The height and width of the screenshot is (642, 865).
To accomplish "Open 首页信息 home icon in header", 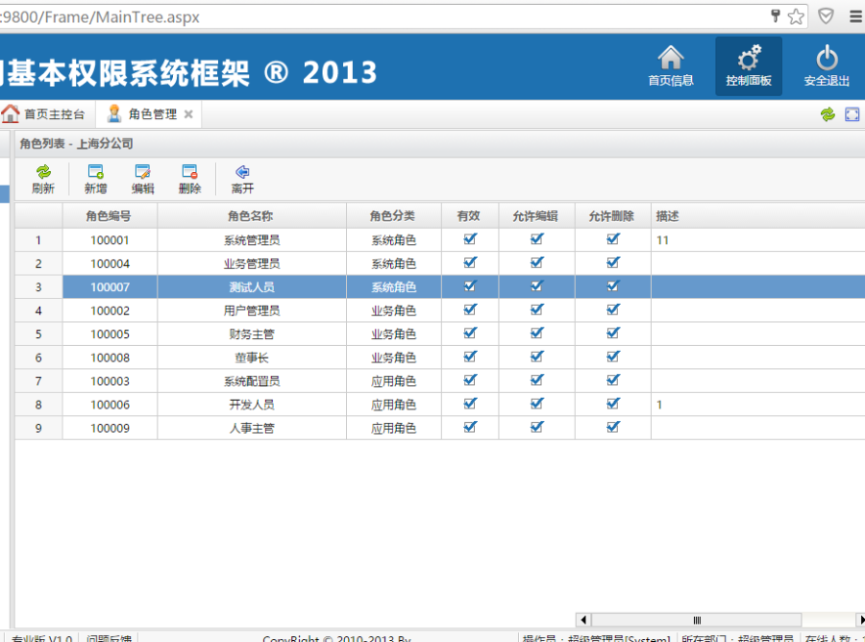I will click(670, 58).
